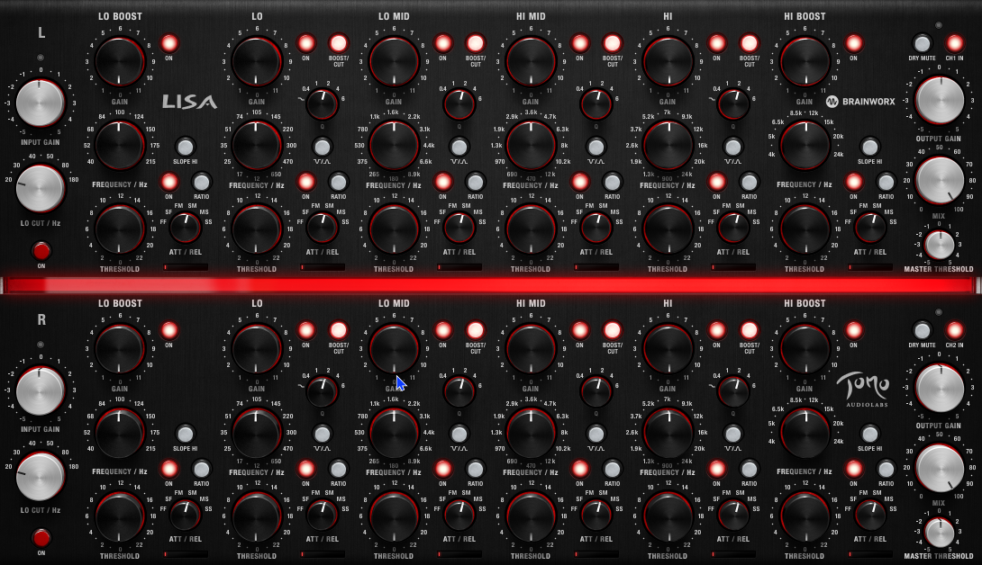Click the Brainworx logo
Screen dimensions: 982x565
click(859, 102)
